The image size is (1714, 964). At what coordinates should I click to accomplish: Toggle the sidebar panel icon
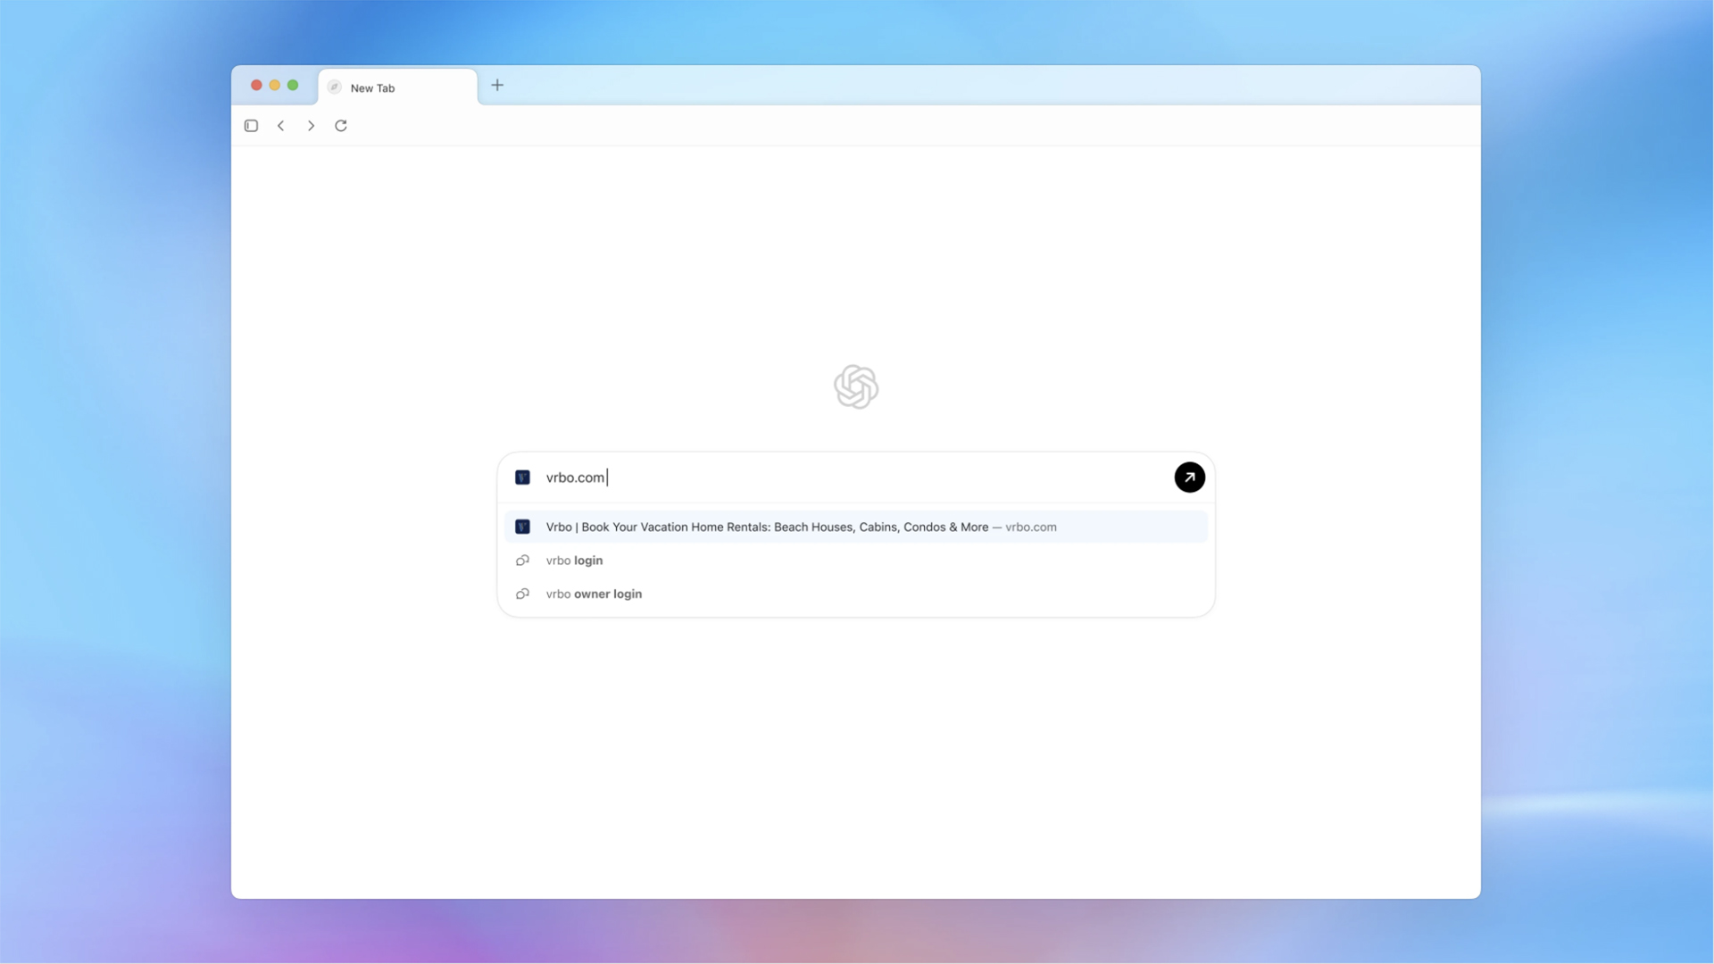click(x=251, y=126)
